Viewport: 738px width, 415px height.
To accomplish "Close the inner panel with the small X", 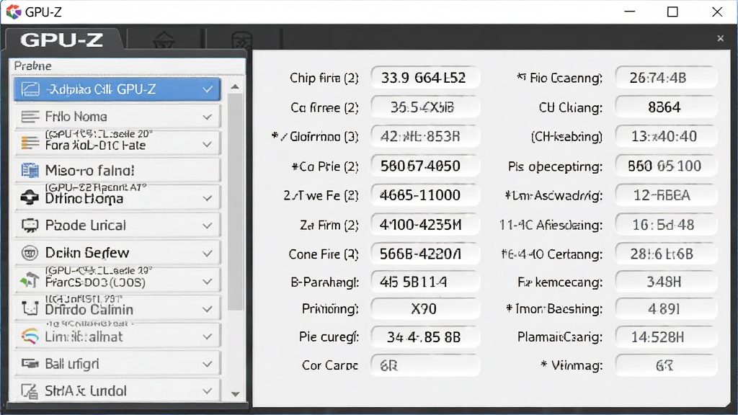I will 720,39.
